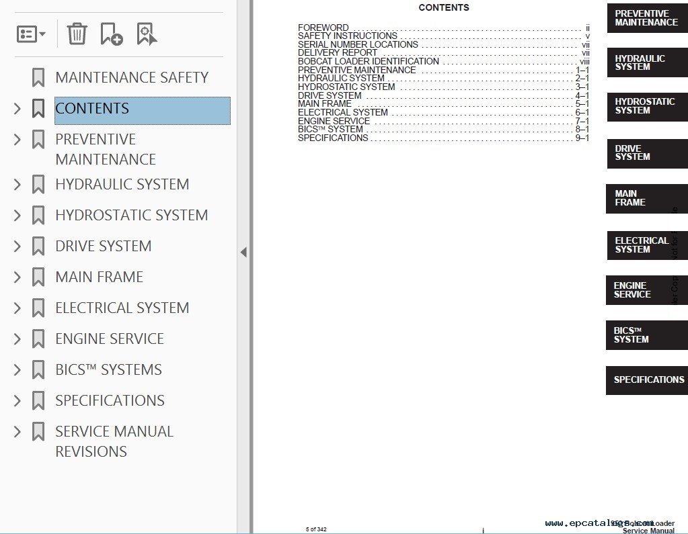Open the ELECTRICAL SYSTEM black page tab
Viewport: 688px width, 534px height.
pos(646,245)
